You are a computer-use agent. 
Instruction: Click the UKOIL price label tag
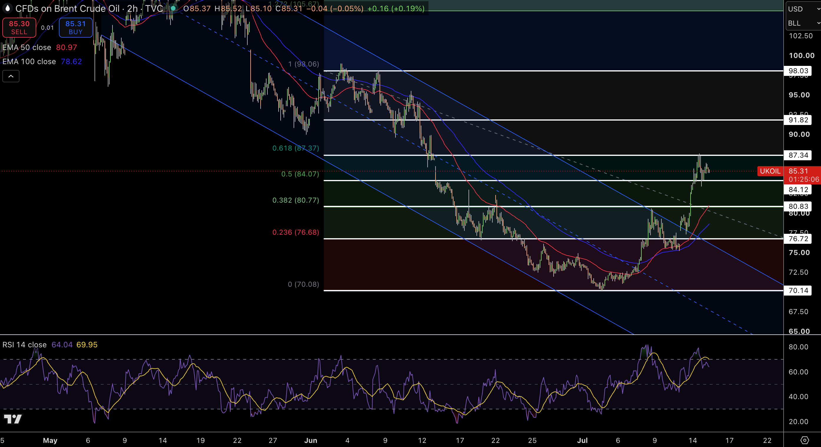[770, 171]
